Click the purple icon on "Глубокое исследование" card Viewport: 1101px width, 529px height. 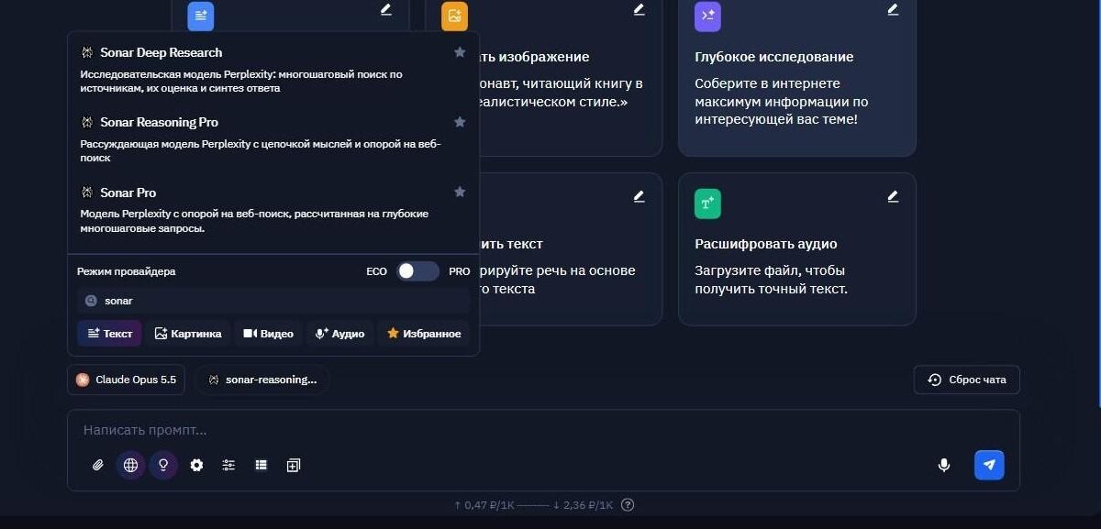[x=707, y=17]
